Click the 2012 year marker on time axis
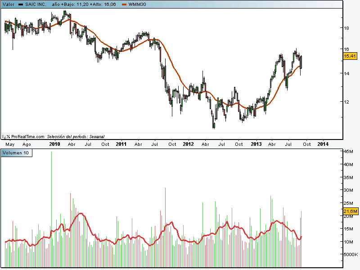 (188, 144)
